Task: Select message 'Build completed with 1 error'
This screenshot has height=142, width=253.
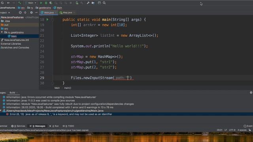Action: (60, 107)
